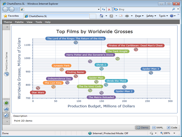
Task: Click Internet Protected Mode status text
Action: pos(110,133)
